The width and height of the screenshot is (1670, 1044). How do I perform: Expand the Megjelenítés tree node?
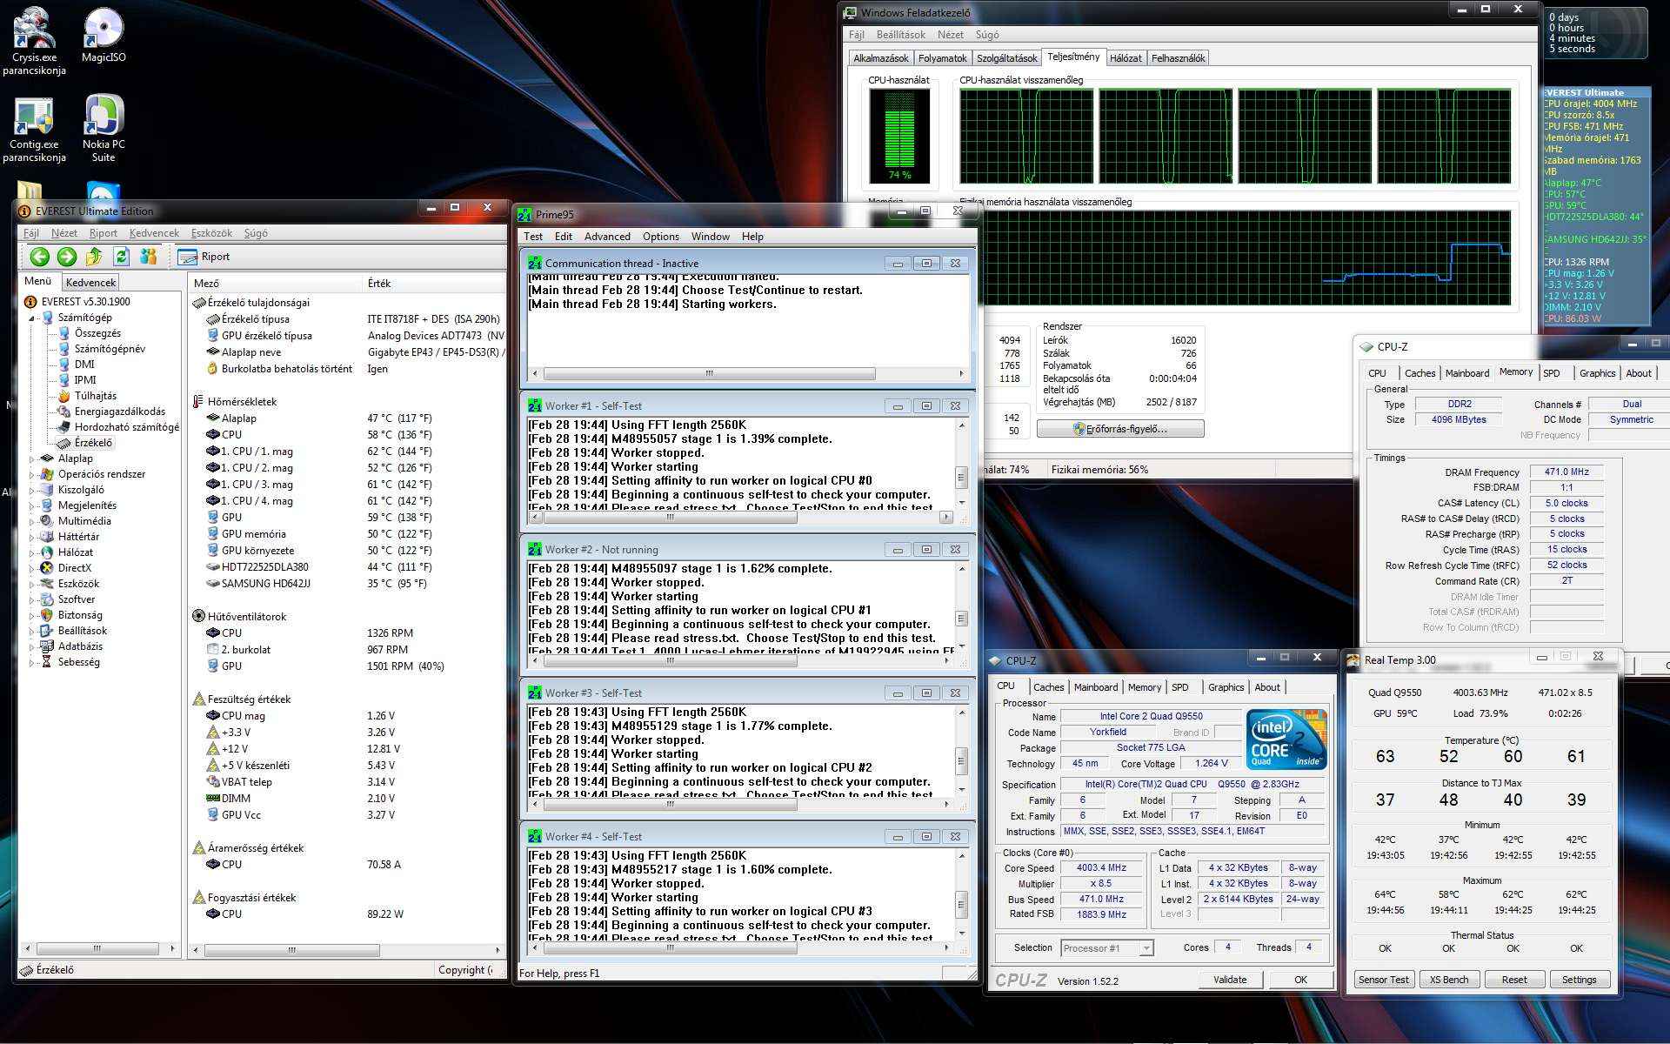(32, 505)
